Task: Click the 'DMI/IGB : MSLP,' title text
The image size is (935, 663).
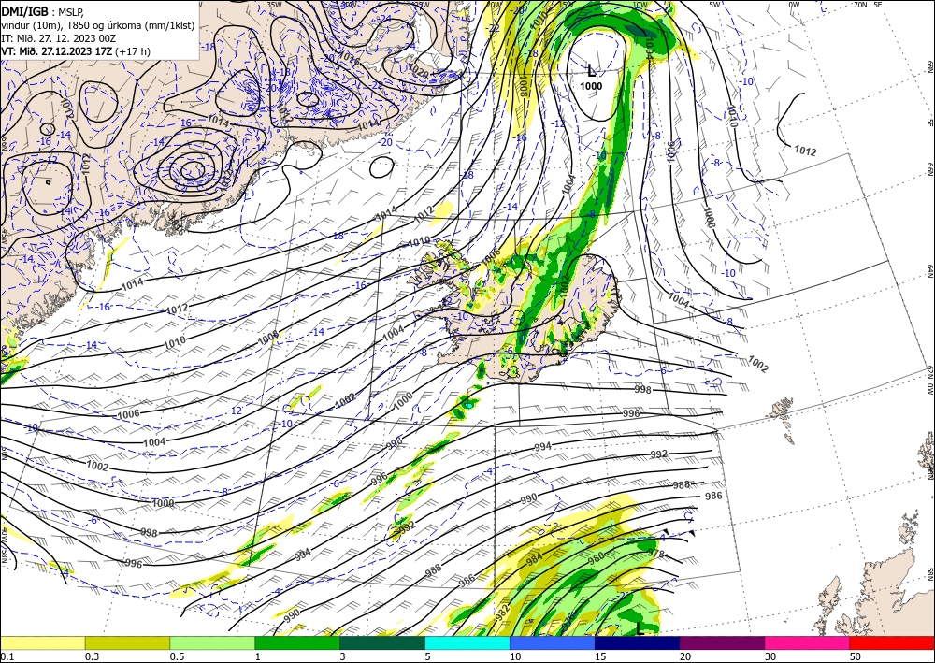Action: click(x=43, y=12)
